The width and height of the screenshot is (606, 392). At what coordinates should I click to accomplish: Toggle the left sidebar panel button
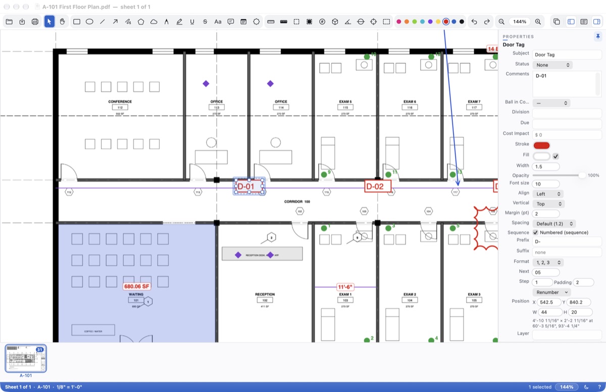tap(571, 22)
